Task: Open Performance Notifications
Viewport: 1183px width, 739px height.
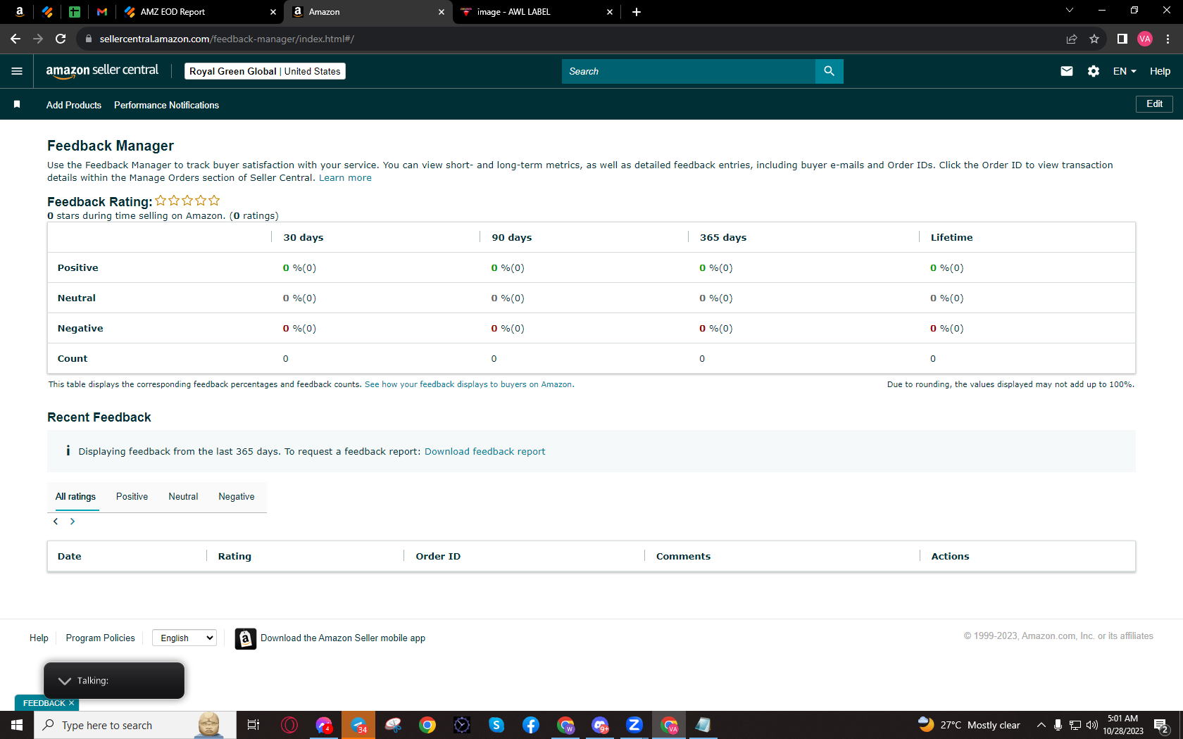Action: [x=166, y=105]
